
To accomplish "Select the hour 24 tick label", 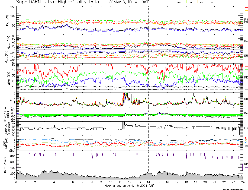I will coord(243,182).
